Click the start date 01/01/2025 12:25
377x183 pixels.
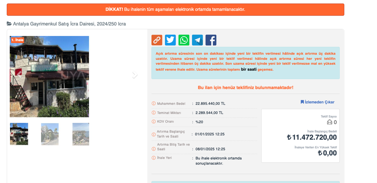(210, 134)
